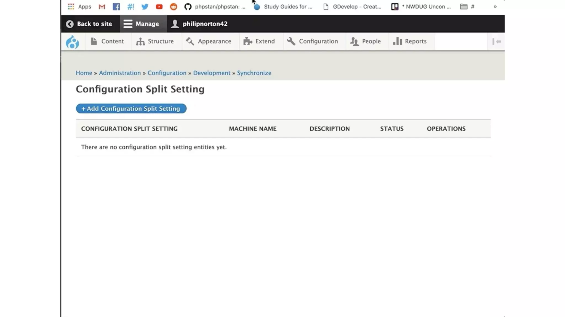This screenshot has height=317, width=565.
Task: Toggle the Manage admin tray
Action: tap(141, 24)
